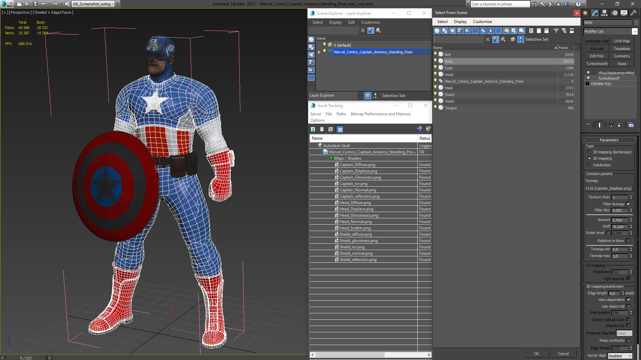Click the Texmap #118 (Captain_Displase.png) button
641x360 pixels.
click(609, 188)
